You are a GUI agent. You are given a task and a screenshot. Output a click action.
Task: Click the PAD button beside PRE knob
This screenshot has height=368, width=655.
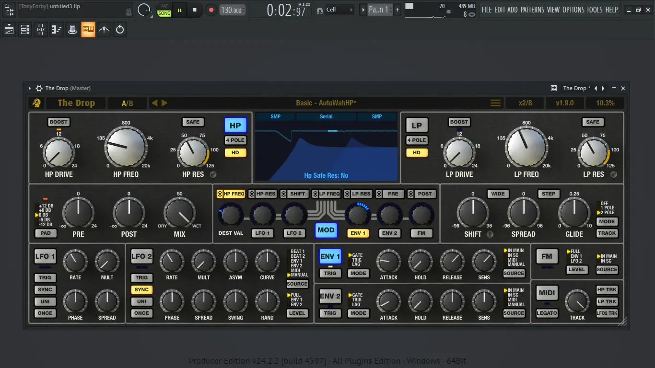click(46, 233)
